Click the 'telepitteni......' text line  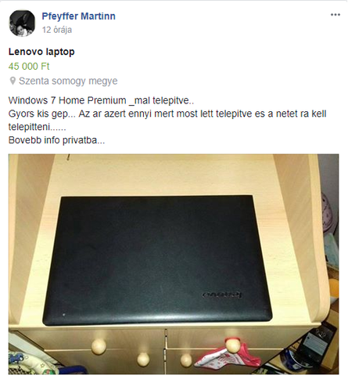click(x=37, y=127)
